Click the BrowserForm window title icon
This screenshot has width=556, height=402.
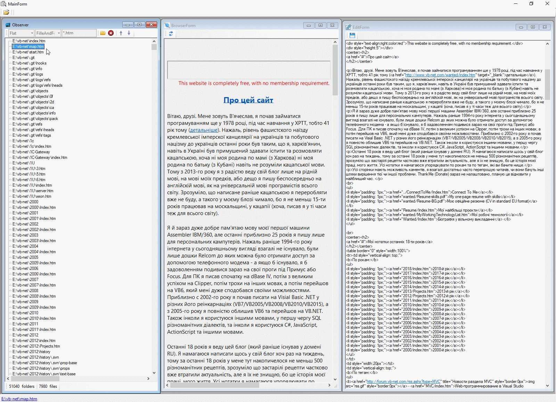(167, 25)
